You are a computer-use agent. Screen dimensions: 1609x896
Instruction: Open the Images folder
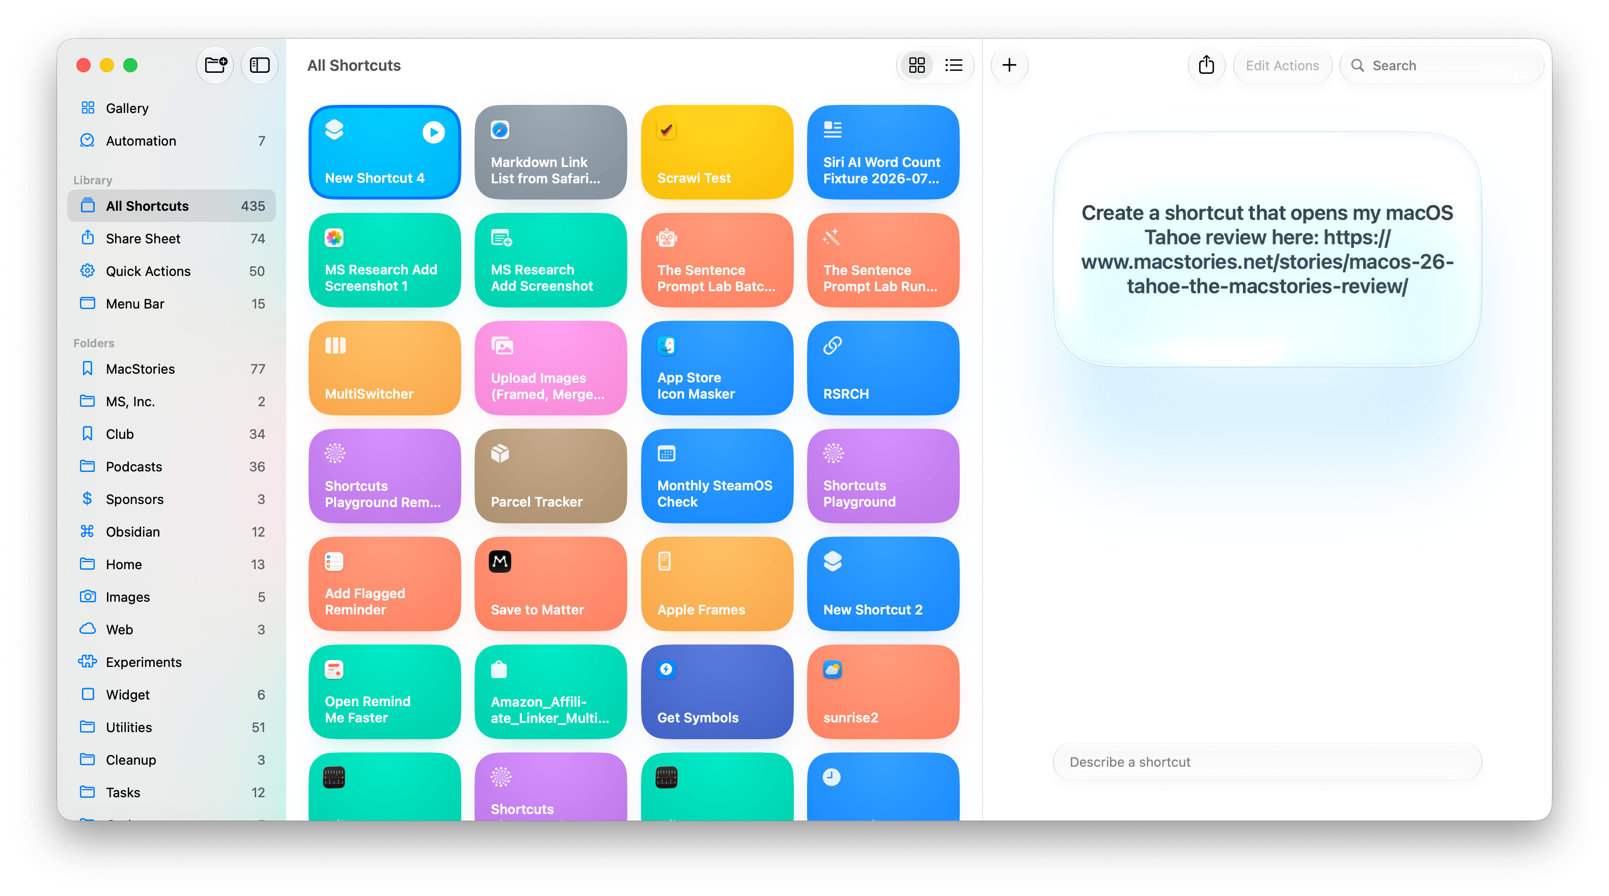point(171,596)
